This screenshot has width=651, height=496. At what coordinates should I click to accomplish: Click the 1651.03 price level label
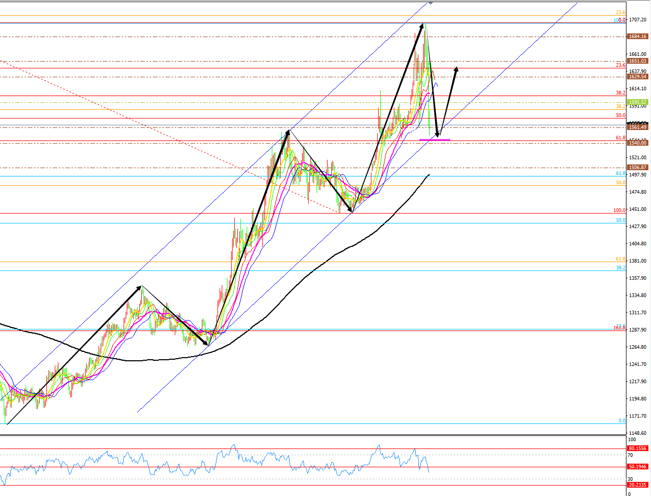(637, 61)
